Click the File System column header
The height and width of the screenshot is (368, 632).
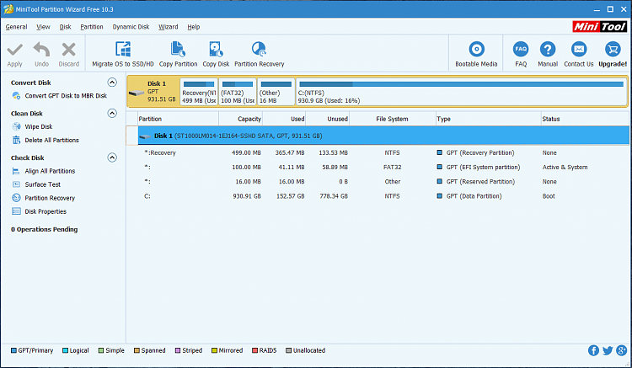click(x=393, y=120)
